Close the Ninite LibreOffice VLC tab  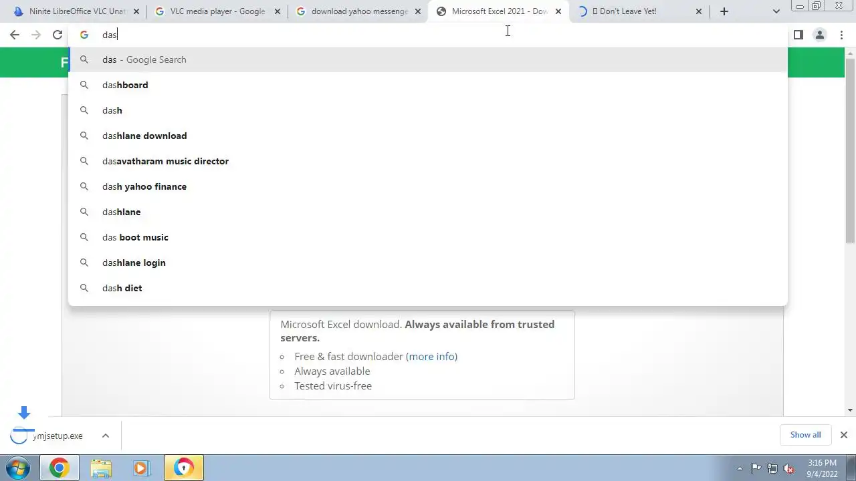136,11
